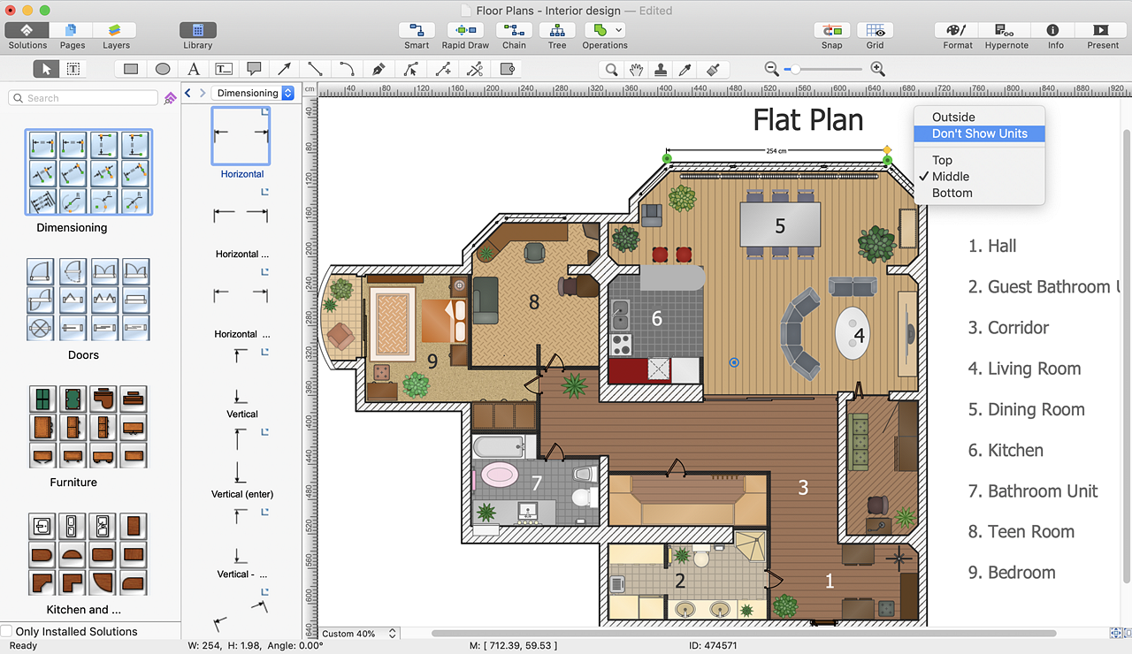Open the Info panel
1132x654 pixels.
(1055, 35)
